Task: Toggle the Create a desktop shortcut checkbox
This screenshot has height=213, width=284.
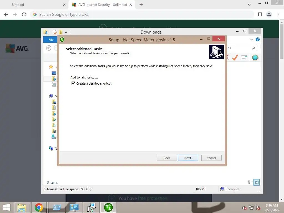Action: pyautogui.click(x=73, y=83)
